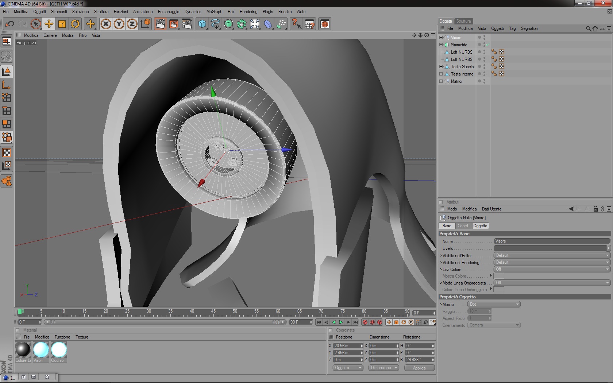Screen dimensions: 613x383
Task: Click the Z axis lock icon
Action: tap(132, 24)
